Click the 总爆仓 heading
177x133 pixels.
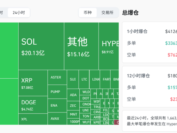[130, 13]
